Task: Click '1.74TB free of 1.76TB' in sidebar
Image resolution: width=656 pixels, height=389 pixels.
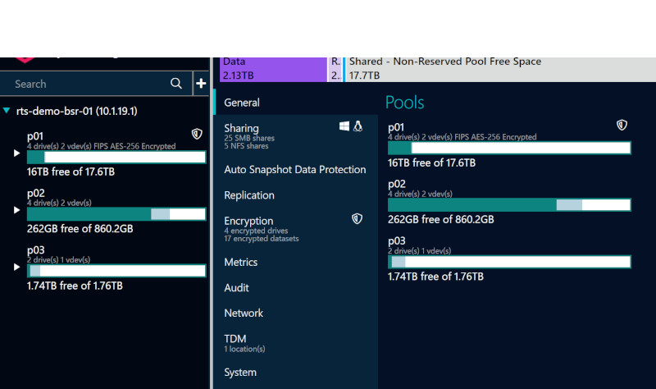Action: 75,286
